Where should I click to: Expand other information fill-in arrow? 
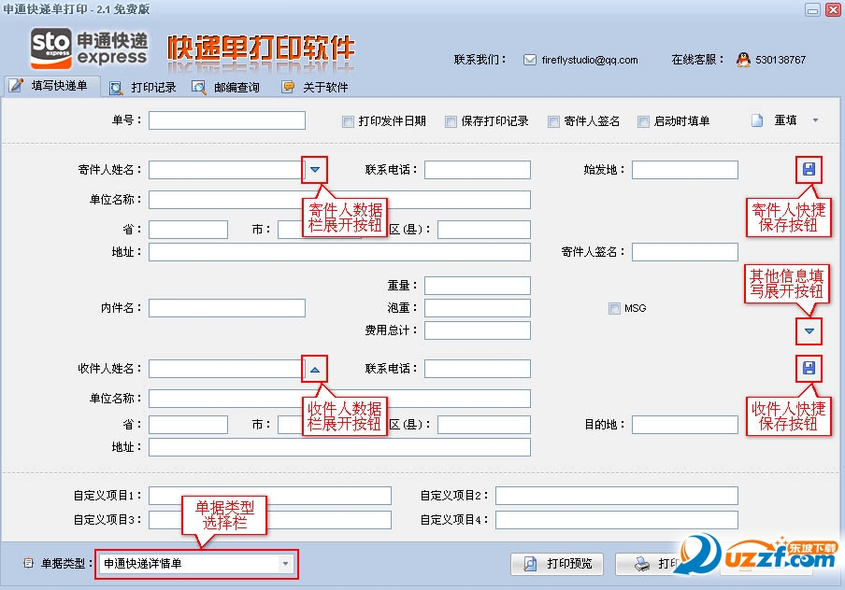809,331
